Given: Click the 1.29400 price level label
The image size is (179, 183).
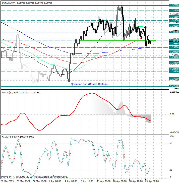Looking at the screenshot, I should click(x=174, y=52).
